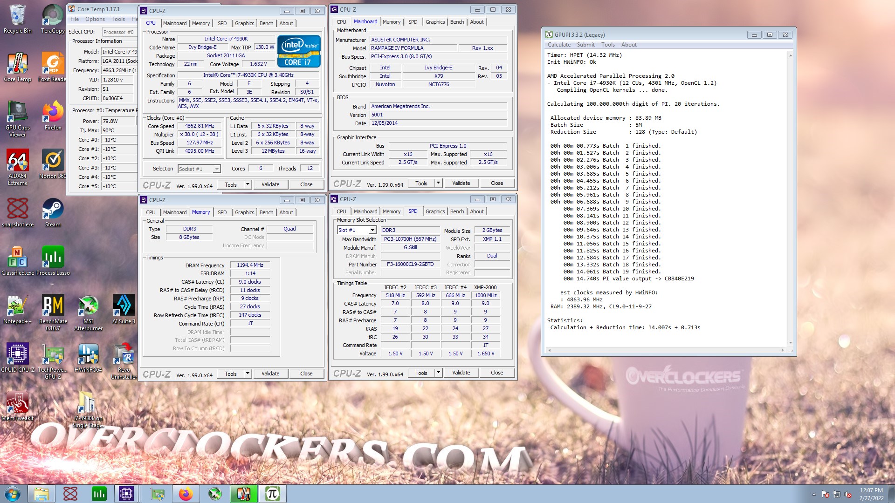Screen dimensions: 895x503
Task: Launch Steam from the desktop
Action: coord(53,212)
